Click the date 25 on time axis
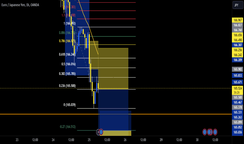The width and height of the screenshot is (244, 144). pos(89,140)
